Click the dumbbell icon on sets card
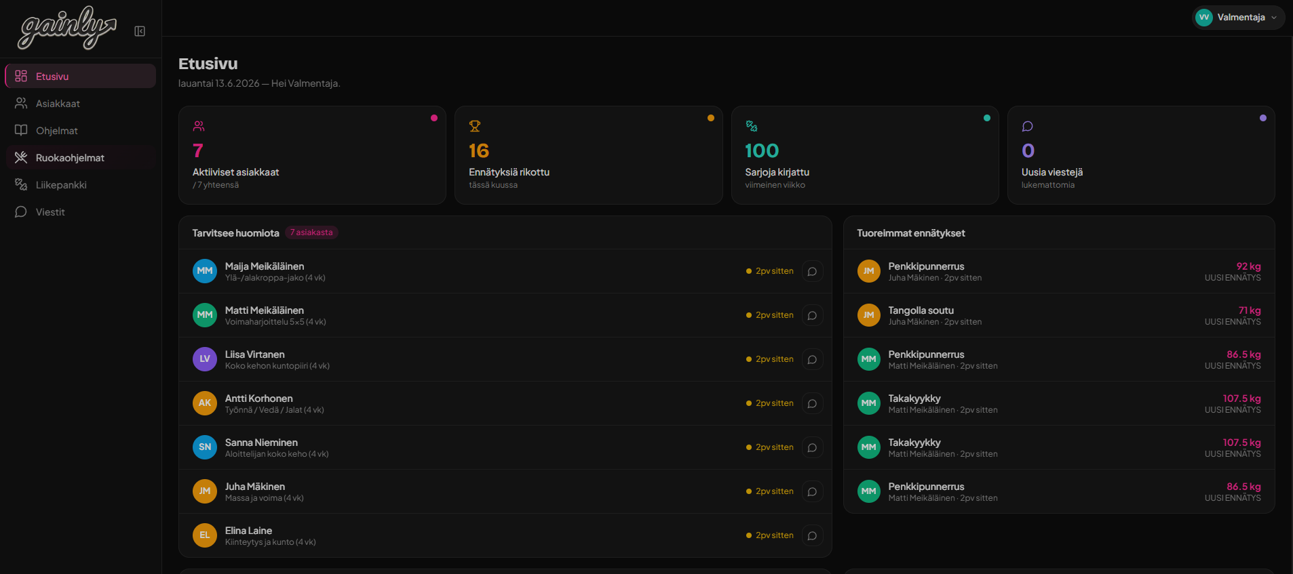Image resolution: width=1293 pixels, height=574 pixels. (x=752, y=126)
